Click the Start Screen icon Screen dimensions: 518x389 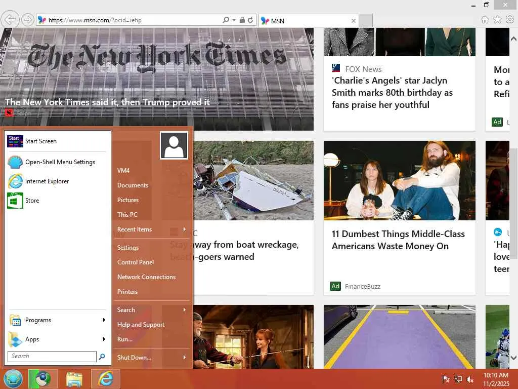(x=15, y=141)
